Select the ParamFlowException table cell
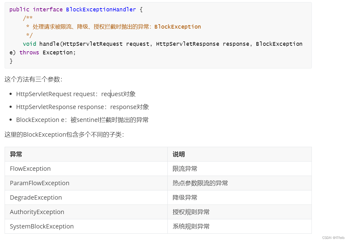Image resolution: width=349 pixels, height=242 pixels. [x=40, y=183]
